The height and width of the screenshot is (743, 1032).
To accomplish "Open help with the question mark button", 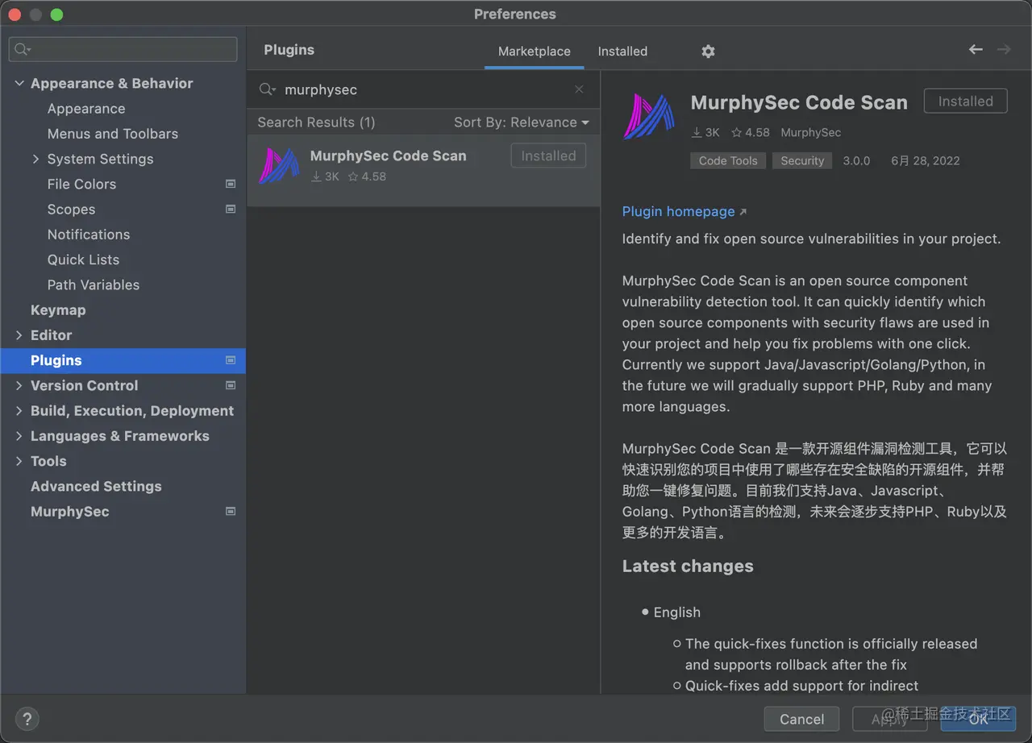I will pyautogui.click(x=27, y=719).
